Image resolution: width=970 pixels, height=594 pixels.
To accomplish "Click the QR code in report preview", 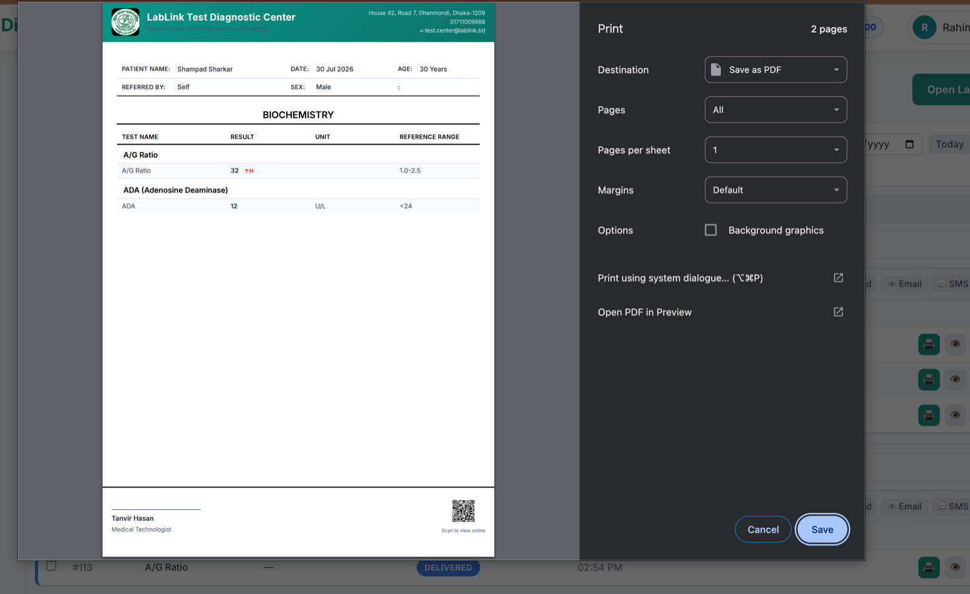I will [x=463, y=511].
